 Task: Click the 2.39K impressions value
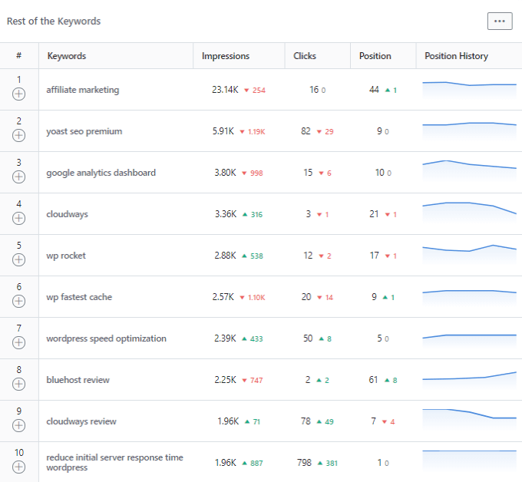pos(225,338)
